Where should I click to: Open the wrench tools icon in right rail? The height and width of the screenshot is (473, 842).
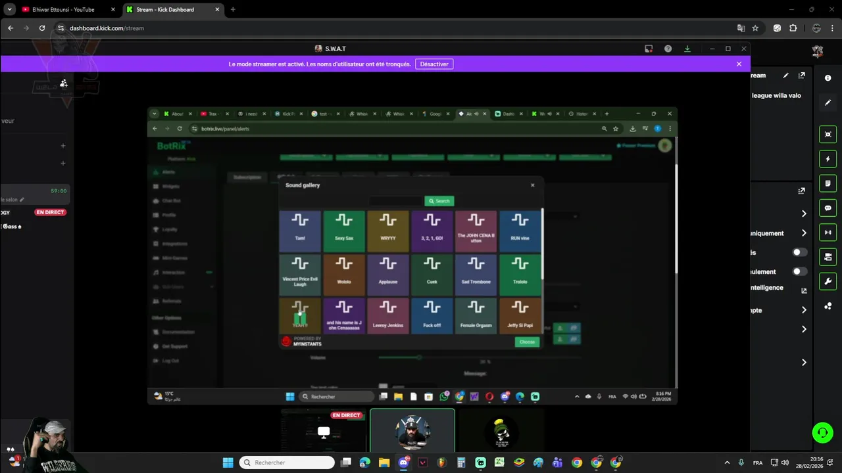tap(828, 281)
